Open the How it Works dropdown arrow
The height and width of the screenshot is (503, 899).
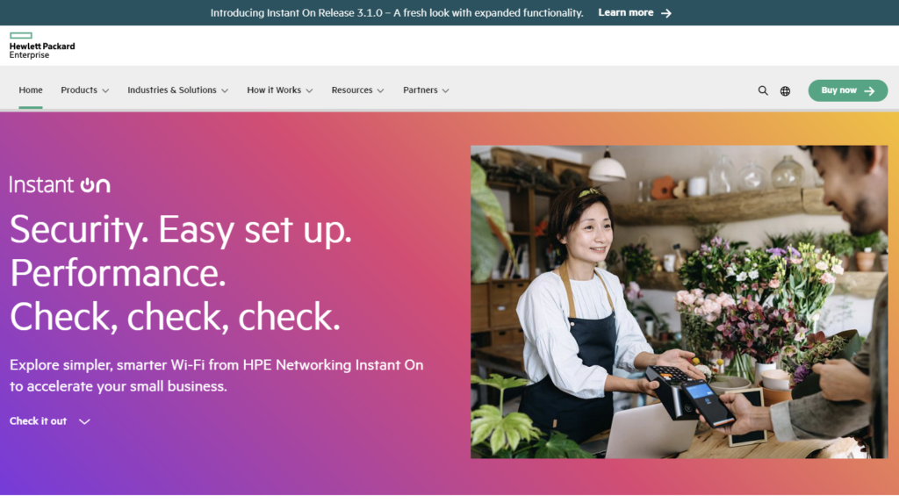pos(309,90)
